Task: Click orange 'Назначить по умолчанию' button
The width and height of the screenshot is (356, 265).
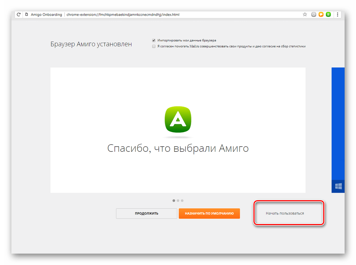Action: click(x=209, y=213)
